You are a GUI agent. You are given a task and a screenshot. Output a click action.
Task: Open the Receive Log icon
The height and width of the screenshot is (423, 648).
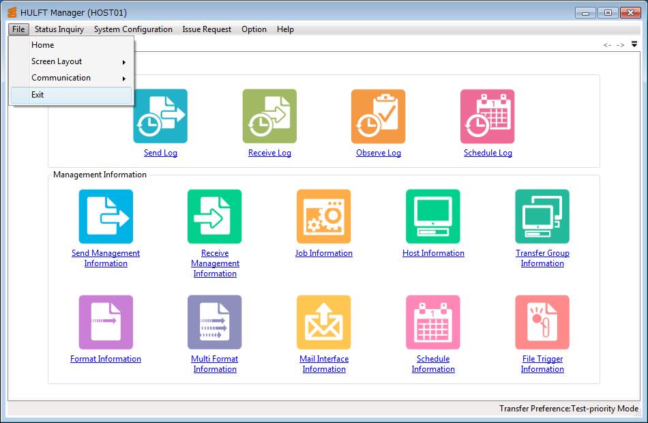click(269, 116)
